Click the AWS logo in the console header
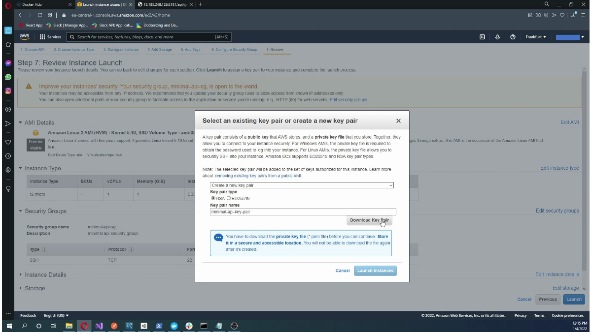This screenshot has height=332, width=592. [x=25, y=37]
